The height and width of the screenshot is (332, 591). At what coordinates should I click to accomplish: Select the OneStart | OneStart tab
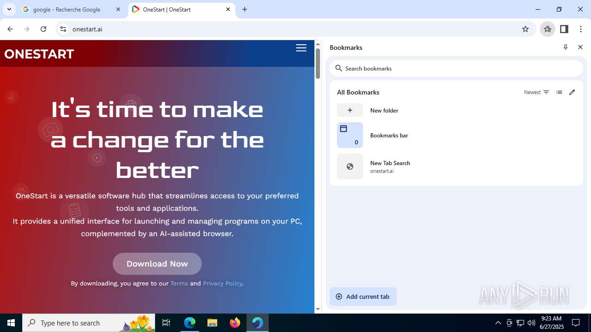tap(181, 9)
